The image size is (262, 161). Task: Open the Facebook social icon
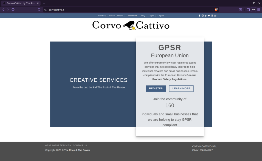199,16
